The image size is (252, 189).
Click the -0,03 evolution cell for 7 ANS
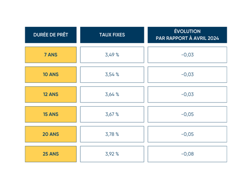187,55
